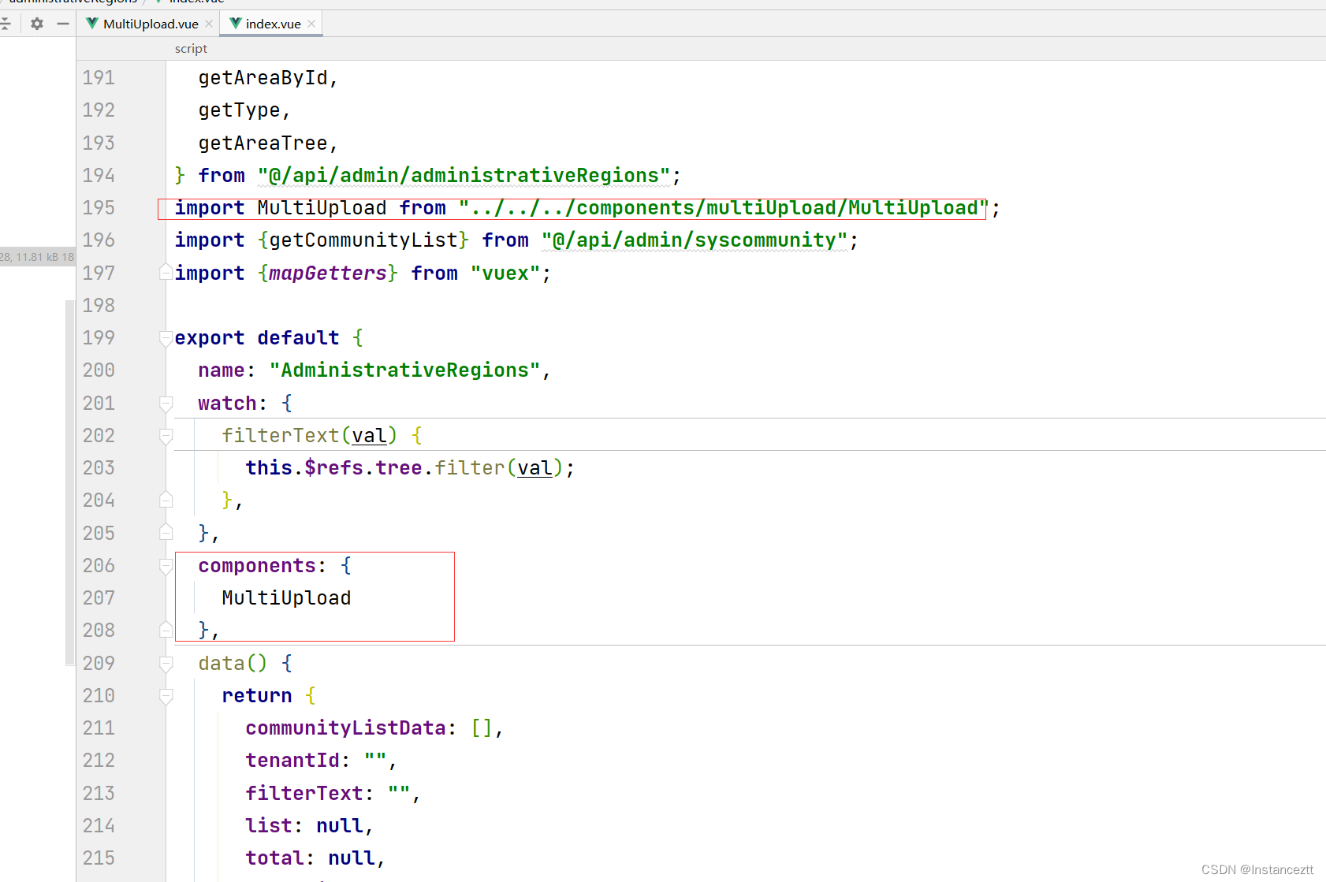Image resolution: width=1326 pixels, height=882 pixels.
Task: Click the filterText property on line 213
Action: coord(304,794)
